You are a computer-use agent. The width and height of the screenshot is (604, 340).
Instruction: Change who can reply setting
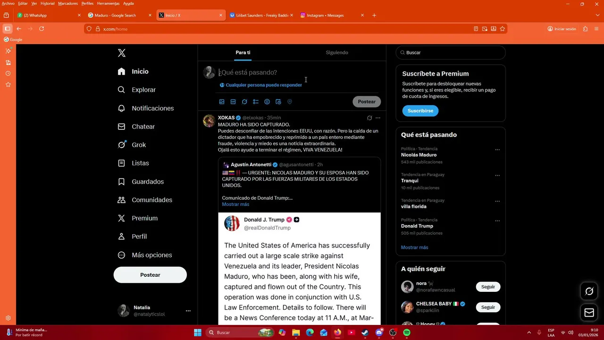(x=260, y=85)
